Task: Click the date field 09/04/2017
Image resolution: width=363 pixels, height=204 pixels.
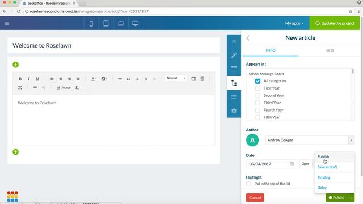Action: (271, 164)
